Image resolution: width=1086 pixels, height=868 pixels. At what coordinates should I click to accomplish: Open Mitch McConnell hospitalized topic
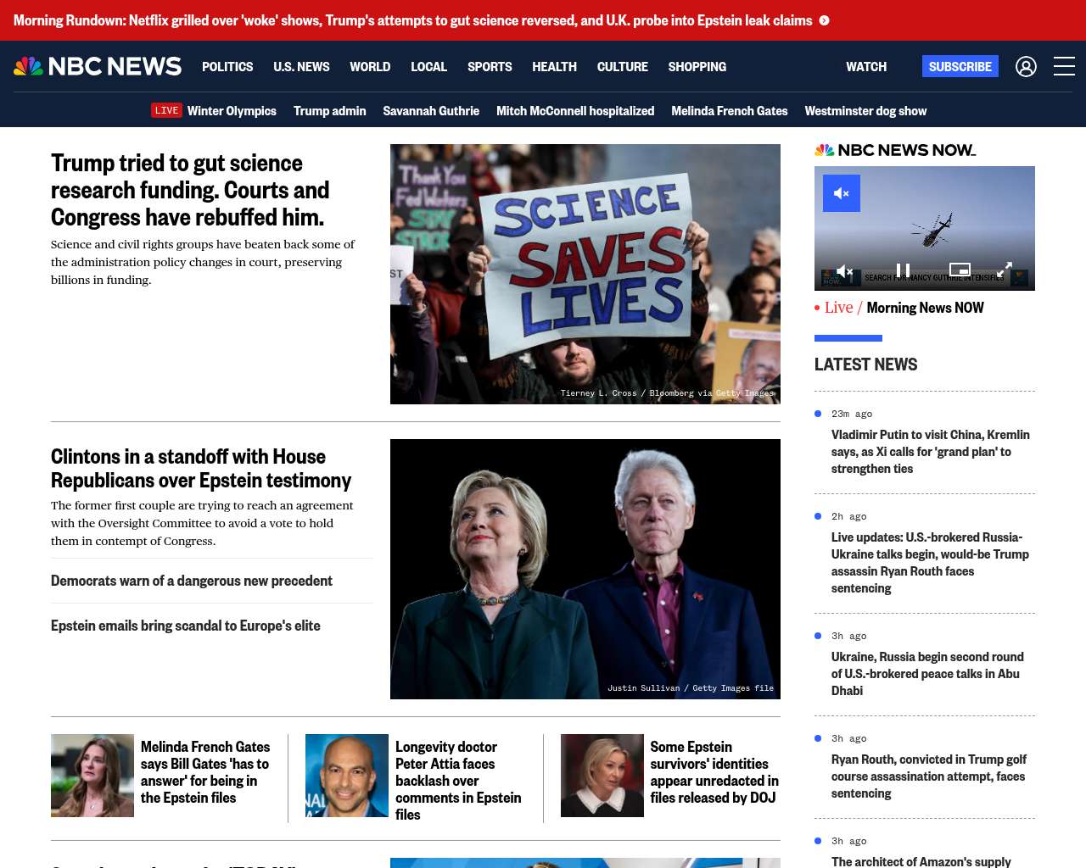[x=575, y=110]
